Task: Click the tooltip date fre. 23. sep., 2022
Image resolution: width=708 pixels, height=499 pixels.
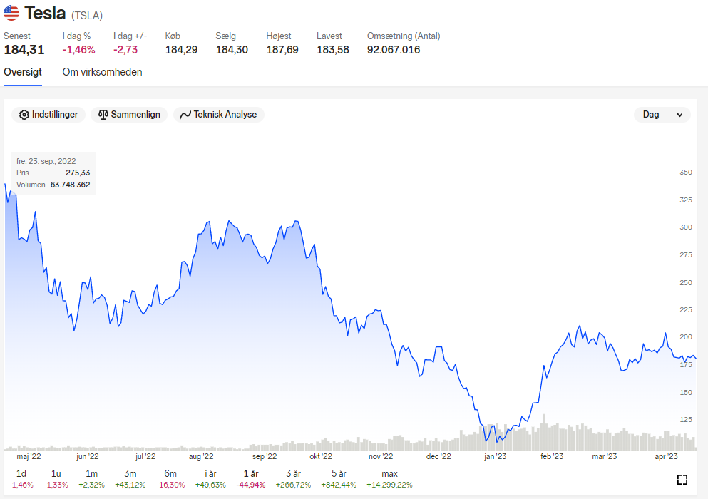Action: click(x=46, y=161)
